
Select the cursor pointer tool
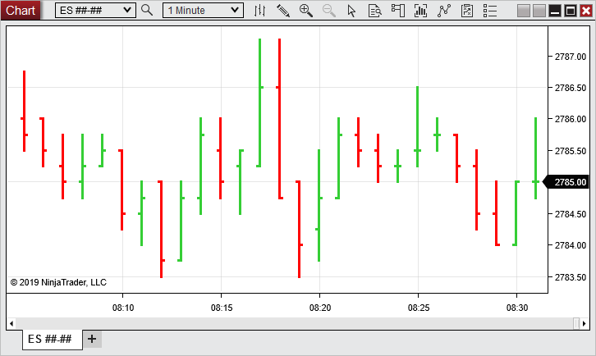[352, 11]
